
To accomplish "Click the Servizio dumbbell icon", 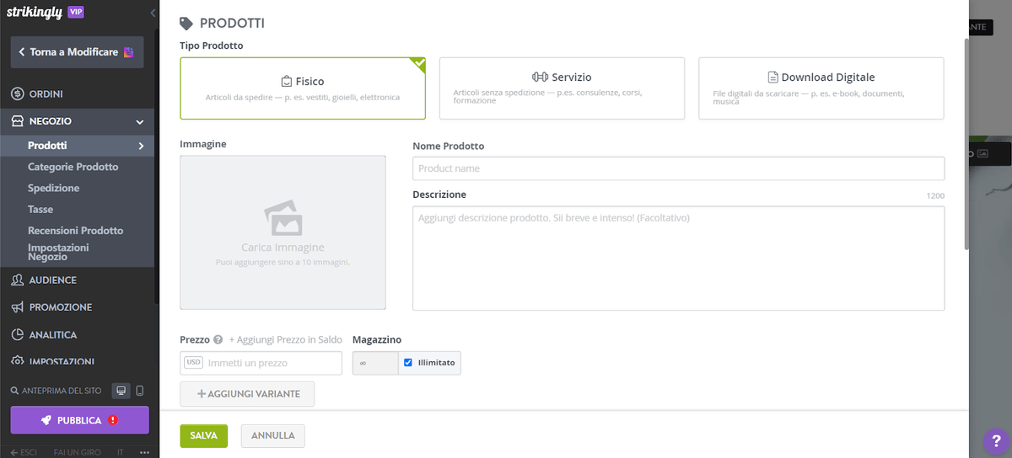I will (540, 77).
